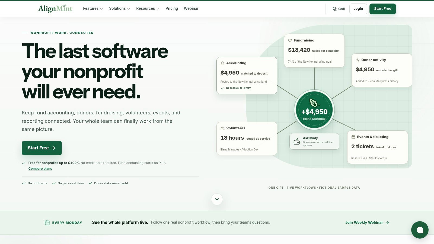434x244 pixels.
Task: Click the arrow icon after Join Weekly Webinar
Action: coord(387,223)
